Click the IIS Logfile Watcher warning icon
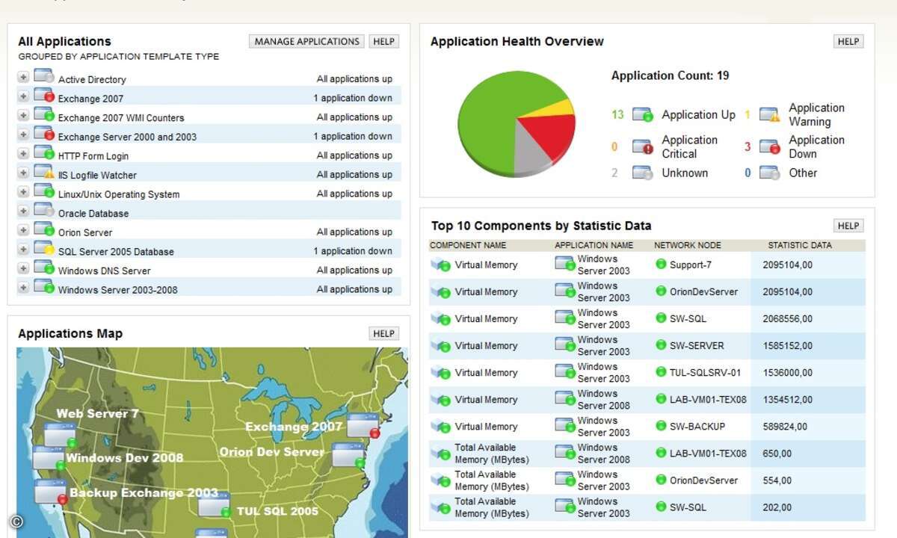The height and width of the screenshot is (538, 897). click(x=44, y=172)
